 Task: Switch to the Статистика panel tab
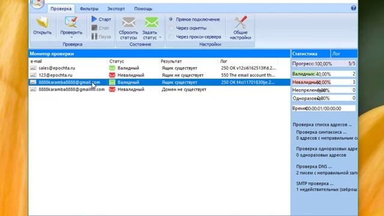311,53
